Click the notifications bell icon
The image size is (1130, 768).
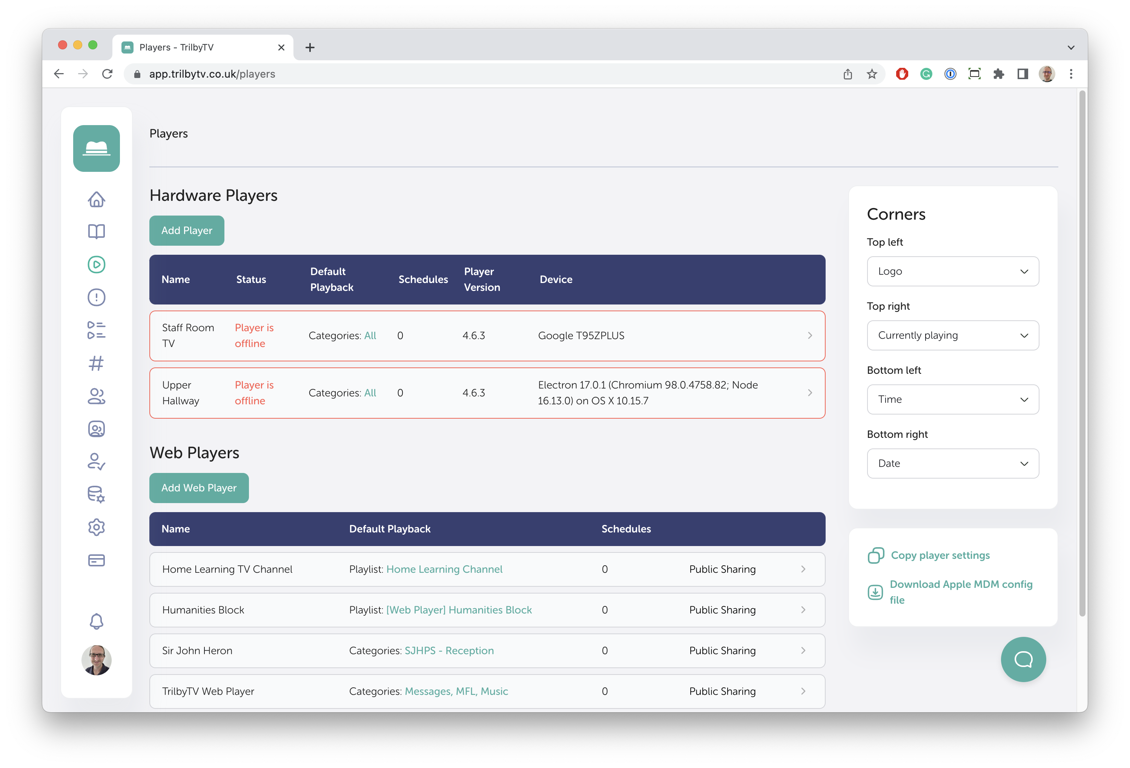96,621
